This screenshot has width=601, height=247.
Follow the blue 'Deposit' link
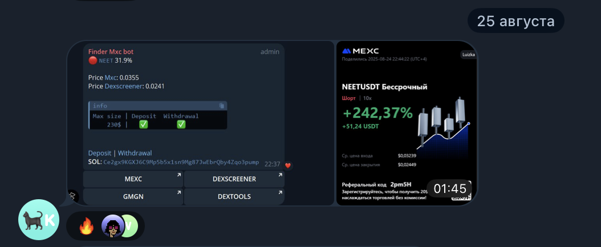click(x=100, y=153)
